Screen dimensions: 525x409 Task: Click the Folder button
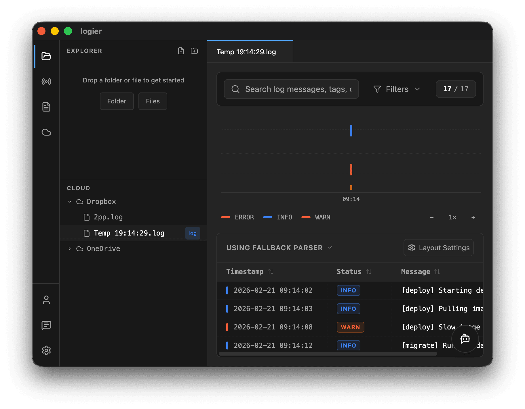click(x=117, y=101)
